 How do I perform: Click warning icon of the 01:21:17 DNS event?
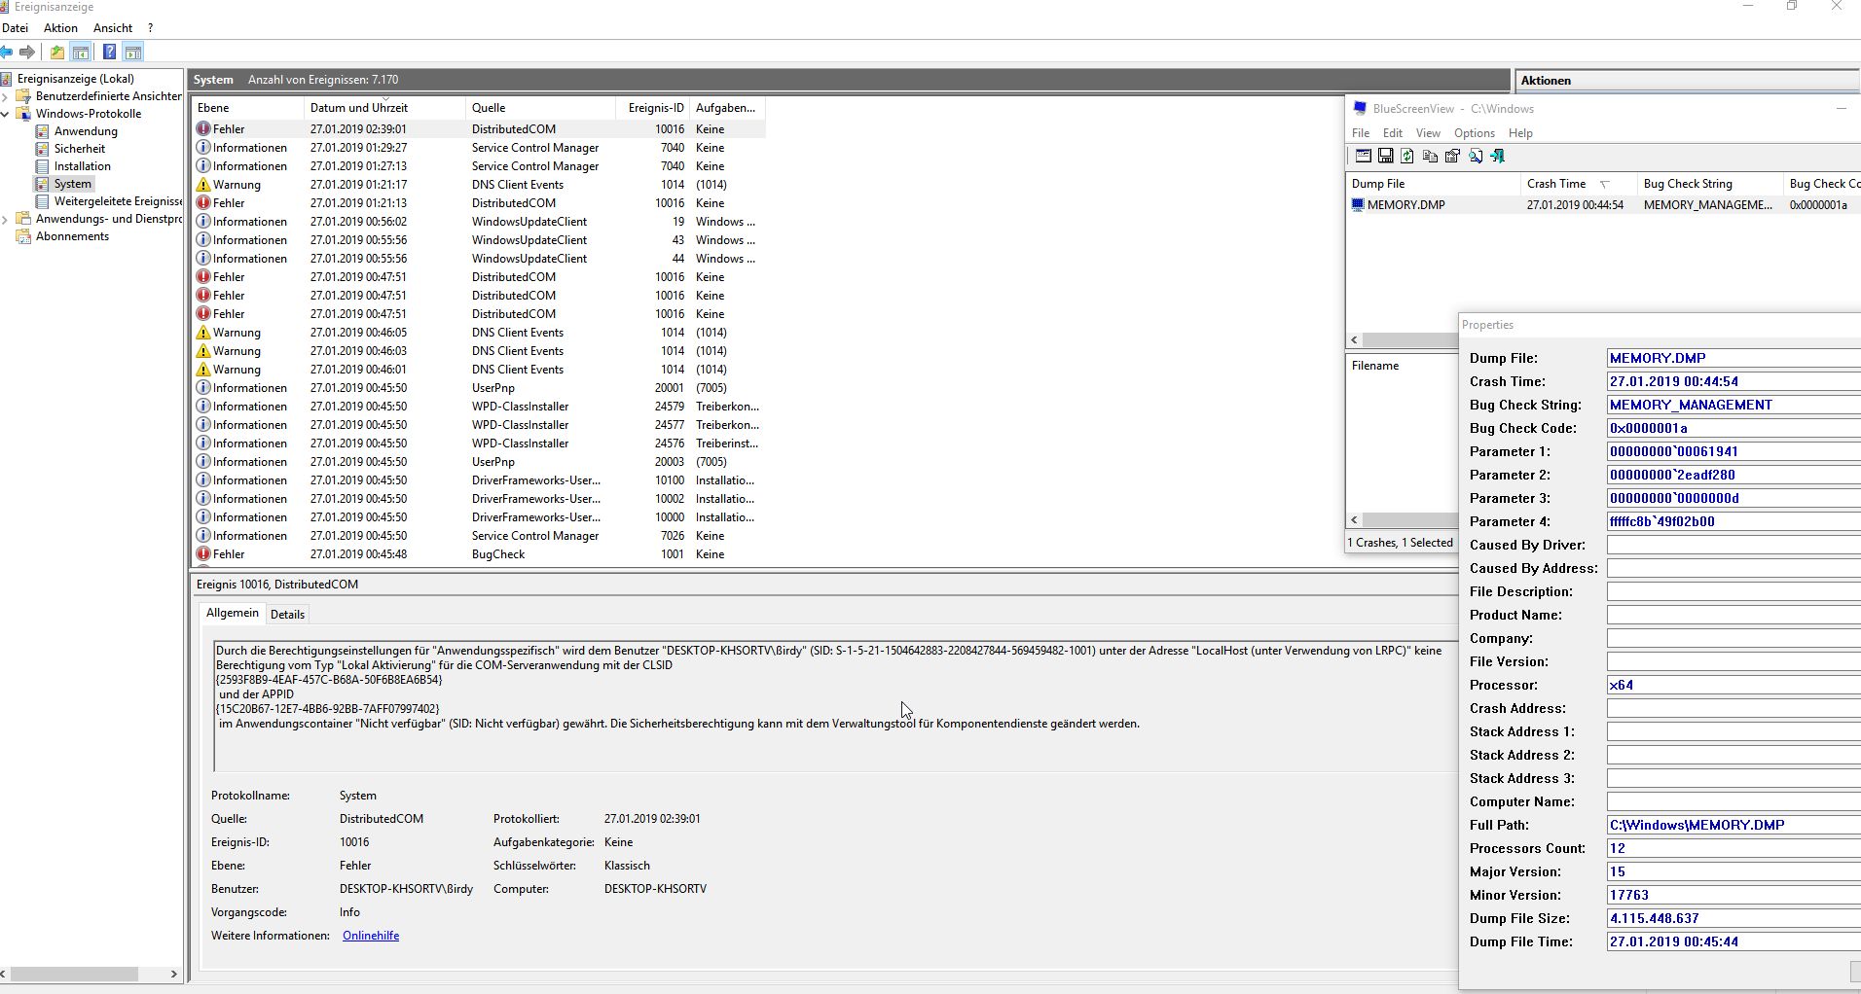pos(203,185)
